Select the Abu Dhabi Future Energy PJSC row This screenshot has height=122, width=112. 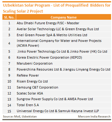pos(57,23)
